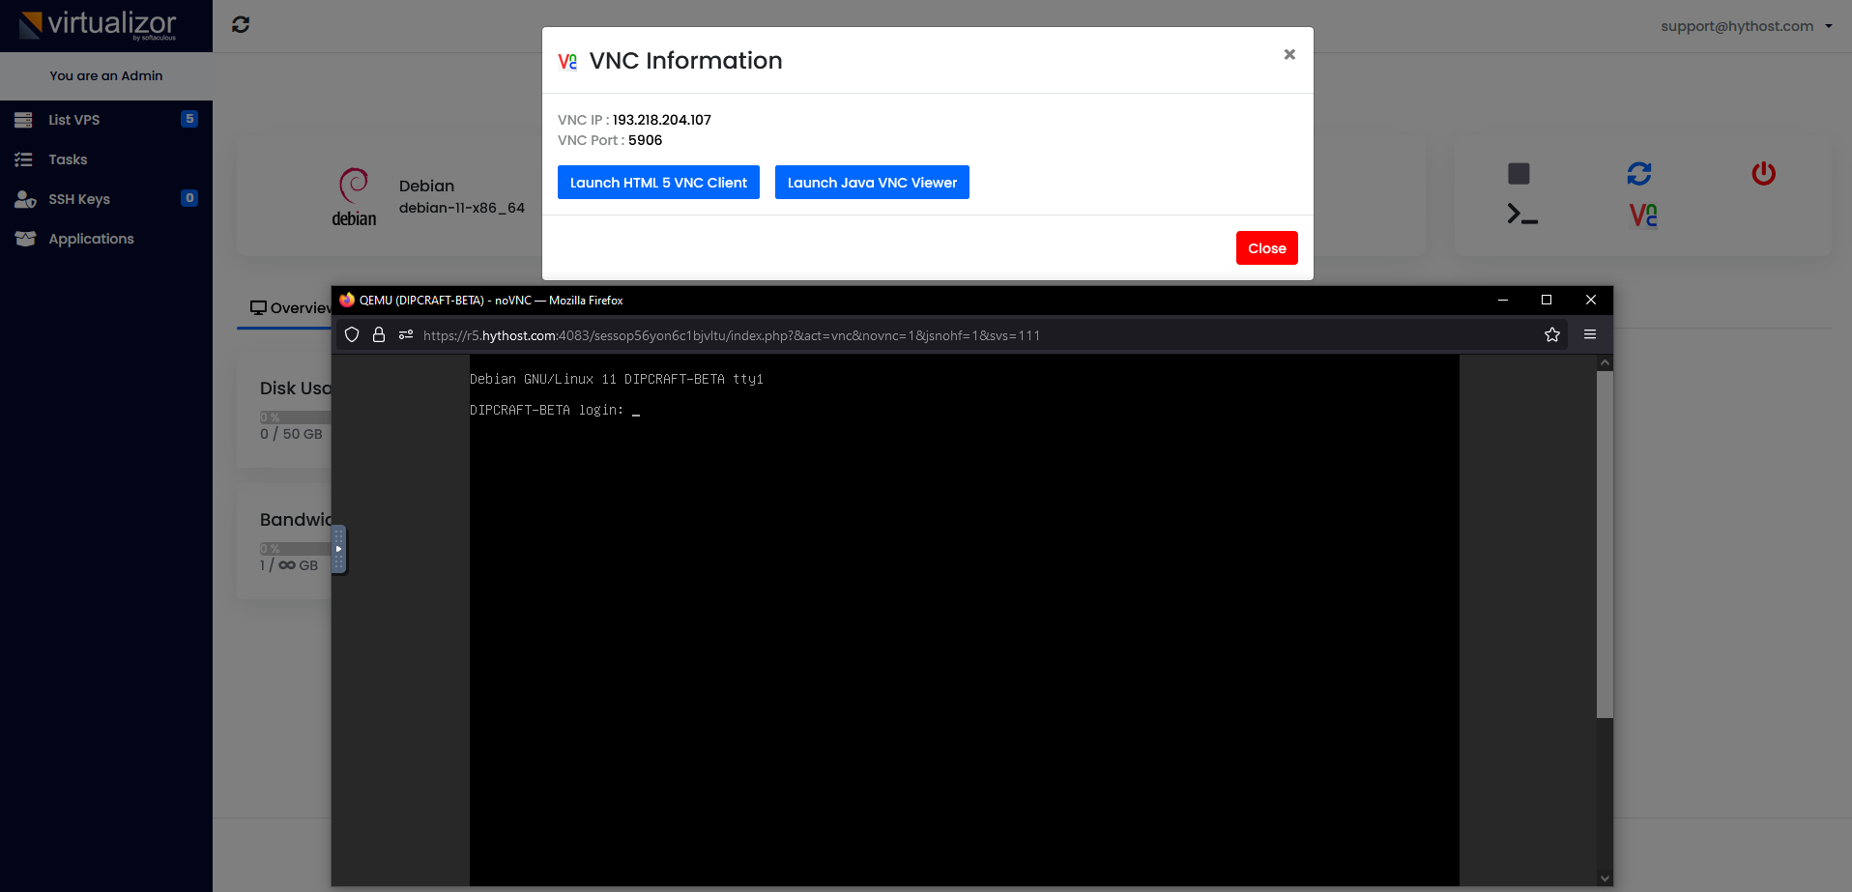Open the Firefox hamburger menu
Viewport: 1852px width, 892px height.
[1590, 335]
